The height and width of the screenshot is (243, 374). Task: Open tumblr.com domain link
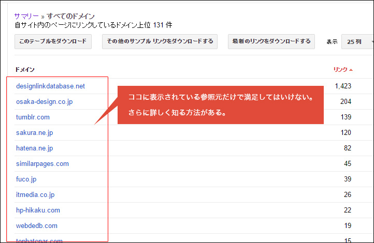point(33,117)
